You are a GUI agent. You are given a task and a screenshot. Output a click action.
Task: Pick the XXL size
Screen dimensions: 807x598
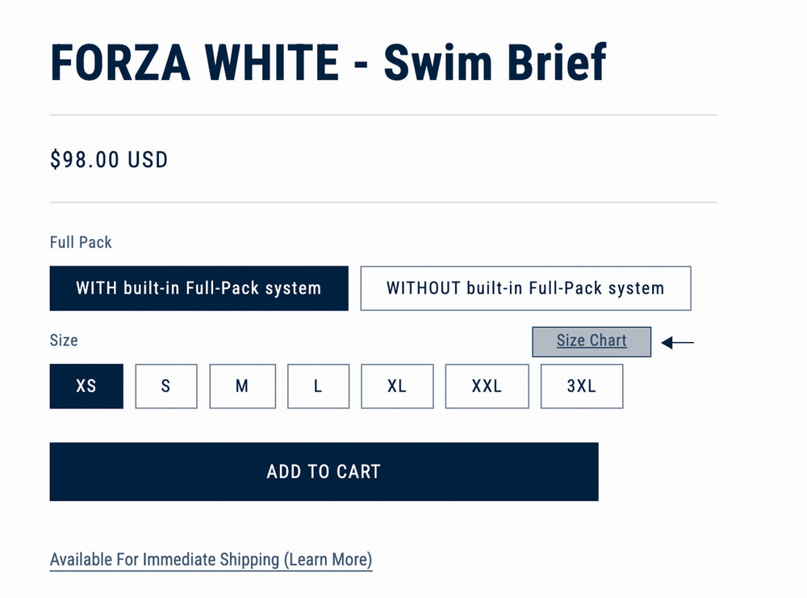(487, 386)
